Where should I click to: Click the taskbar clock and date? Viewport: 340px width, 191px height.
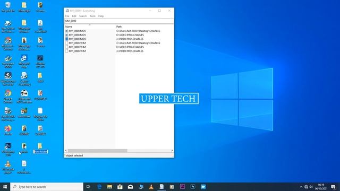[321, 187]
